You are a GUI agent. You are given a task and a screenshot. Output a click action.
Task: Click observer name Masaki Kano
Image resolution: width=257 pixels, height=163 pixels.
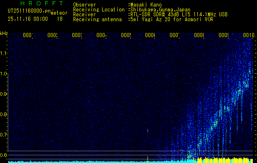click(146, 5)
